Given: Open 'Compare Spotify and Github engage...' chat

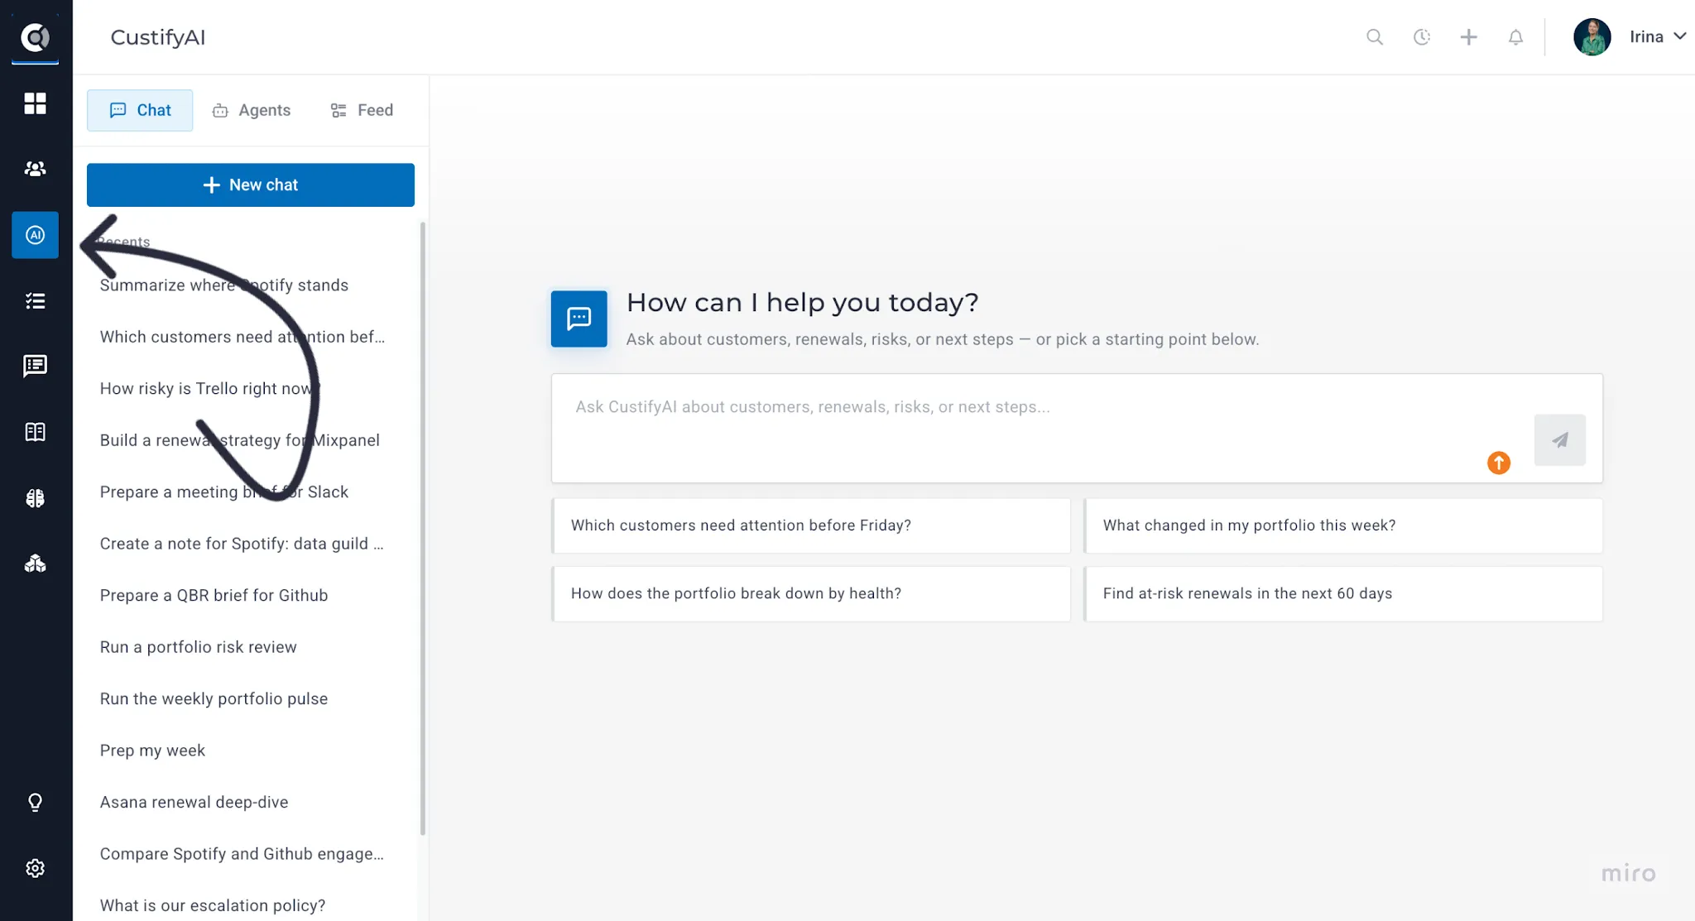Looking at the screenshot, I should click(242, 854).
